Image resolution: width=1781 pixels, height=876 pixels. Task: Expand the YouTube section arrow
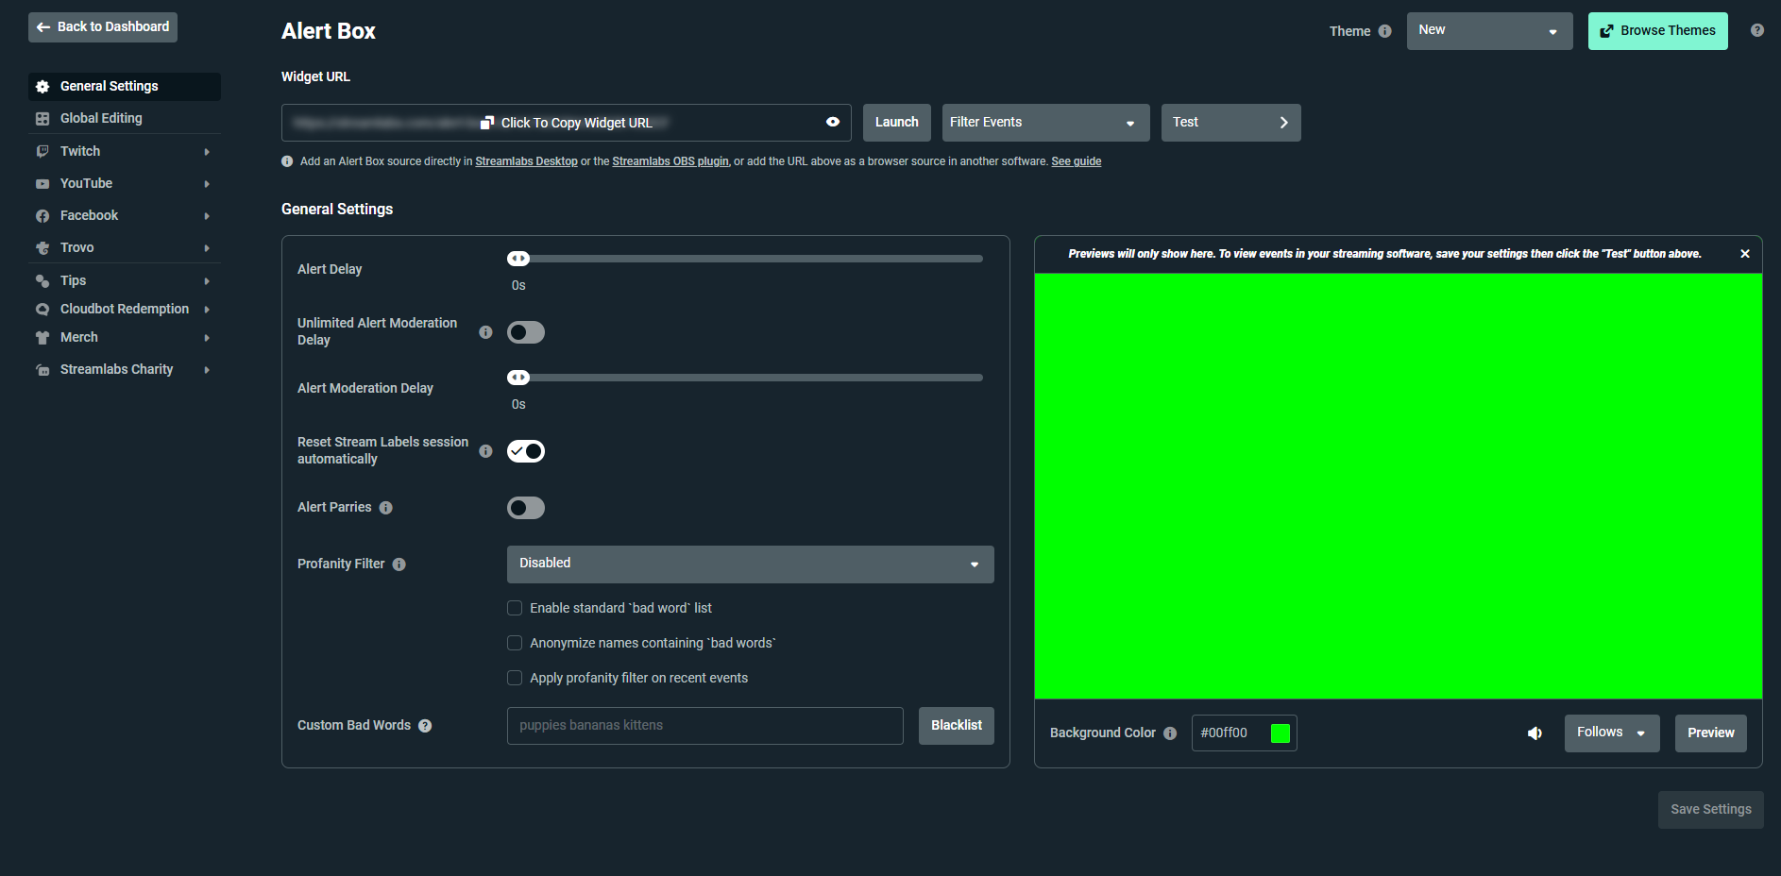(206, 184)
